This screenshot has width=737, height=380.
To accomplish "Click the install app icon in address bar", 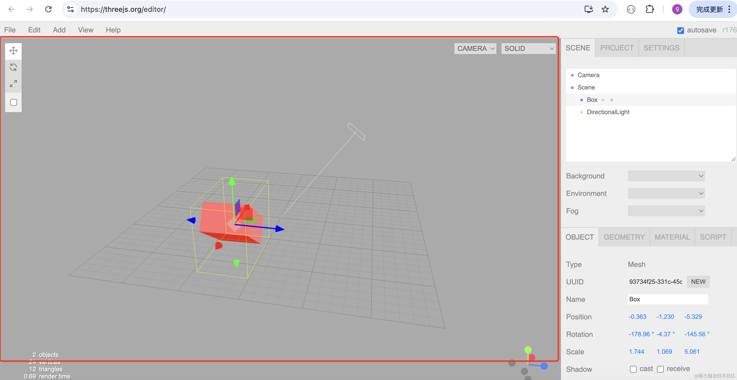I will [588, 10].
